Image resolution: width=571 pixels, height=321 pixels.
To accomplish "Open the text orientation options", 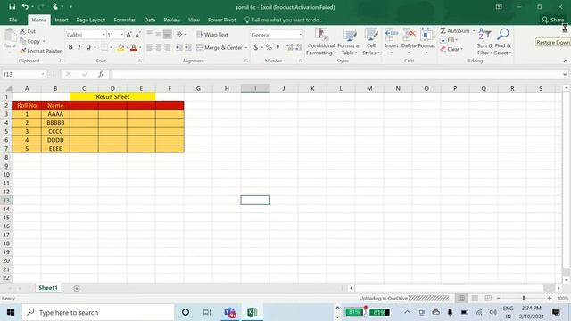I will point(181,34).
